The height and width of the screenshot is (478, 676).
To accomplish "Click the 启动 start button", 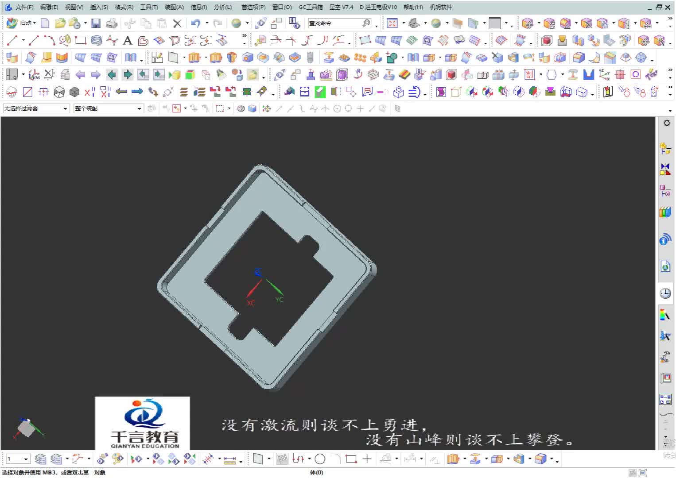I will point(21,23).
